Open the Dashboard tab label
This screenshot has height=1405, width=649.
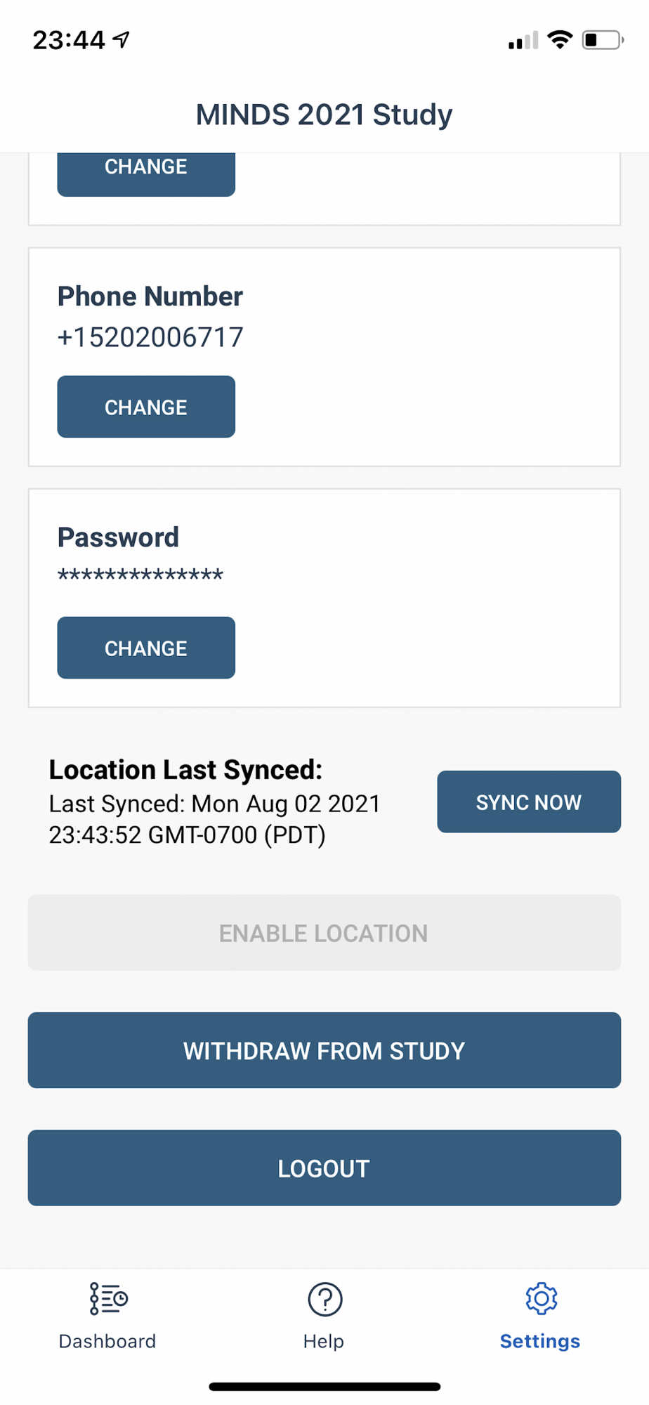tap(107, 1341)
